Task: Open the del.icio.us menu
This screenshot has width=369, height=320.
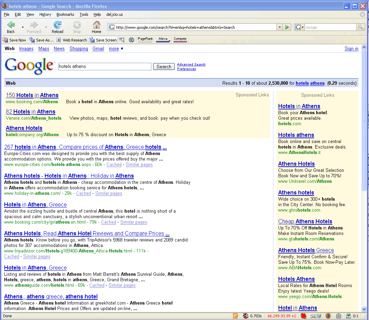Action: [x=115, y=15]
